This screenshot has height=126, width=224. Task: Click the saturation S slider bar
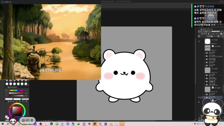pos(16,93)
